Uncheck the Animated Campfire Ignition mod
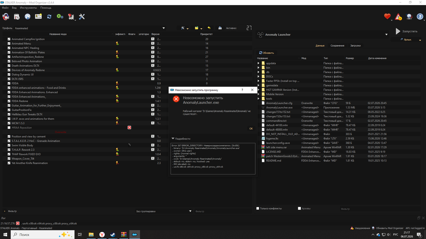426x239 pixels. coord(9,39)
